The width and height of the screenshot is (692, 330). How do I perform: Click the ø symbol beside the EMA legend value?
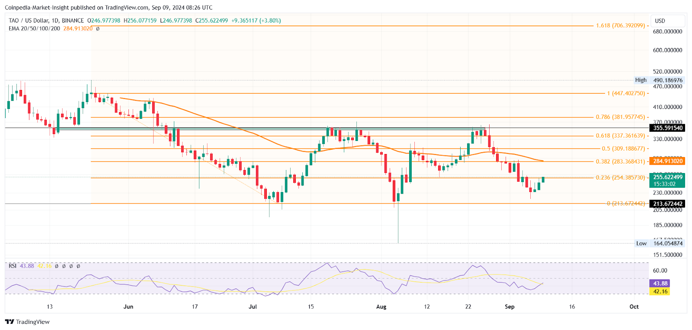pyautogui.click(x=98, y=29)
